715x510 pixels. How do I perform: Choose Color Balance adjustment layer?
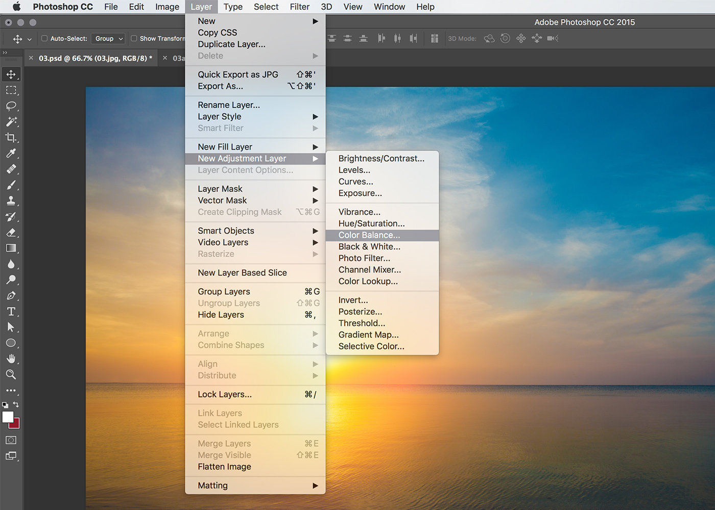(383, 235)
